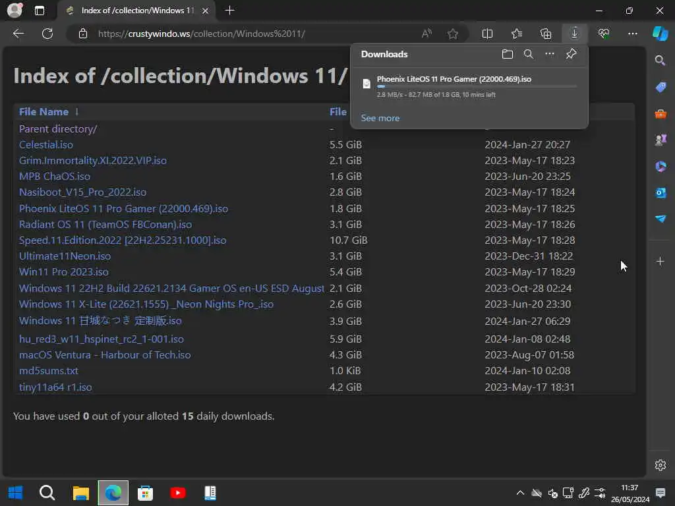Viewport: 675px width, 506px height.
Task: Sort by File Name column header
Action: (44, 112)
